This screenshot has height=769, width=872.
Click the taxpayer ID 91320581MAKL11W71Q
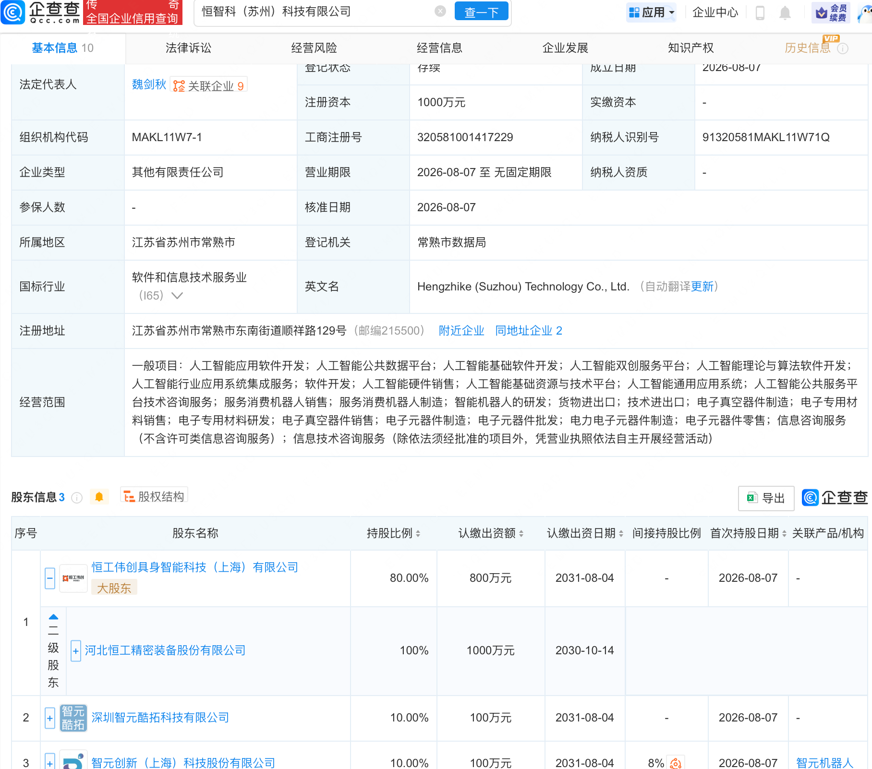(766, 137)
